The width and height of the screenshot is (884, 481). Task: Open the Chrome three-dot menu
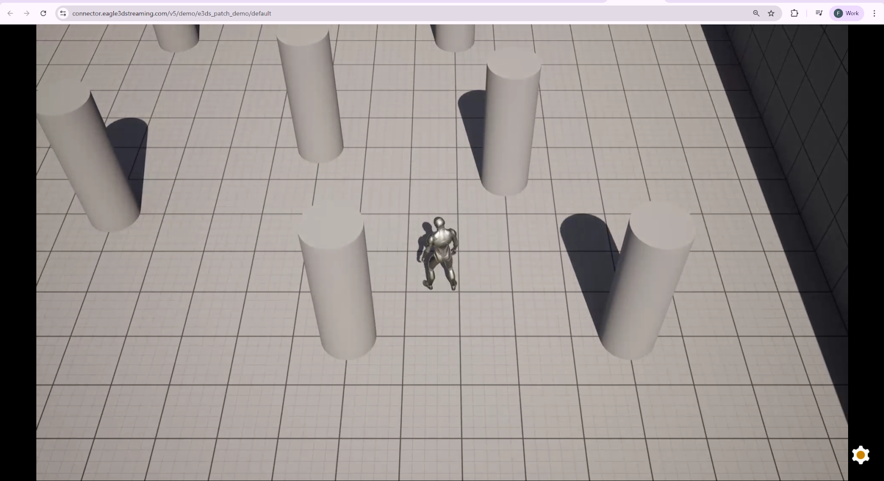coord(874,13)
